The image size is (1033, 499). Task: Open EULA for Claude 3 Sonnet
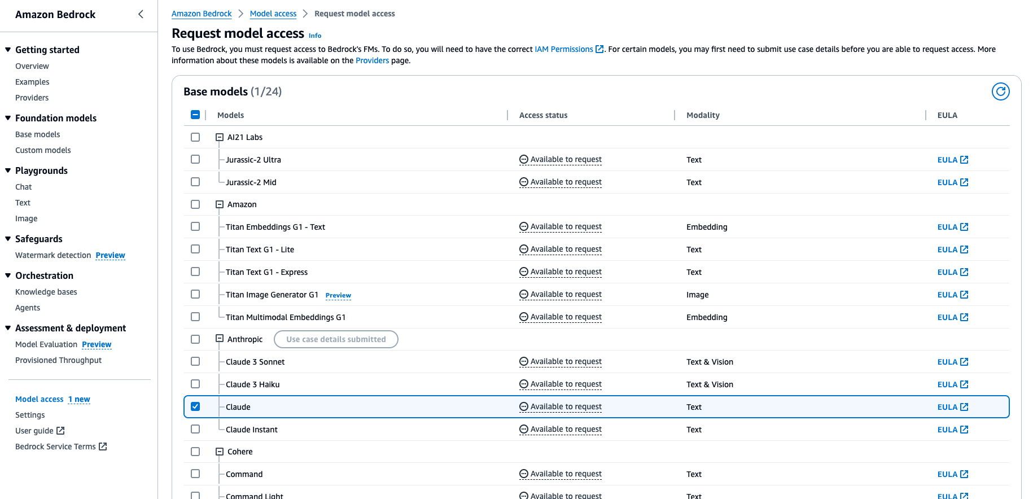953,362
